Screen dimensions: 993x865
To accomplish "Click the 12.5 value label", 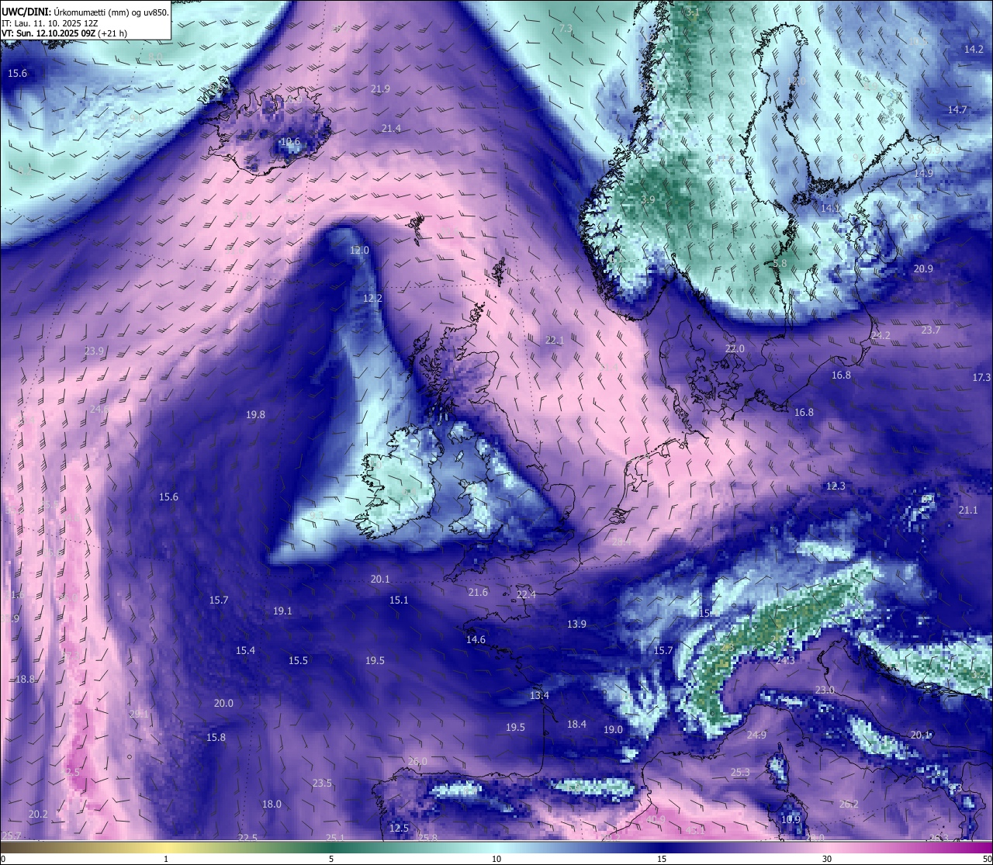I will (399, 829).
